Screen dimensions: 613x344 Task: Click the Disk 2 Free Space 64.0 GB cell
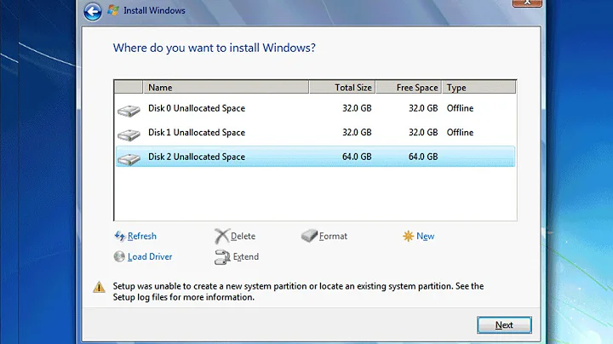(423, 157)
